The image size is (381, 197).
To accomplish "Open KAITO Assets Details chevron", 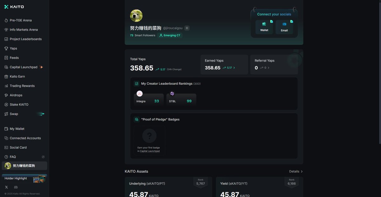I will [x=302, y=172].
